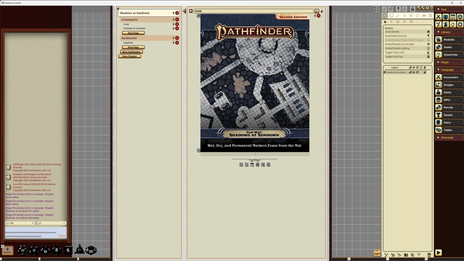
Task: Toggle the lock on the shadows at sundown layer
Action: click(424, 72)
